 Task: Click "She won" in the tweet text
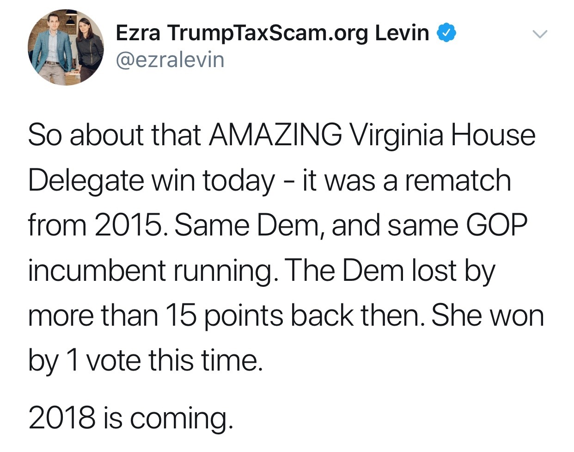[487, 316]
